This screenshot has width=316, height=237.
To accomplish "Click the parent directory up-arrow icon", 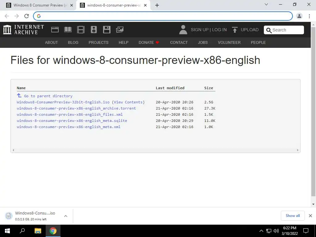I will pyautogui.click(x=19, y=95).
